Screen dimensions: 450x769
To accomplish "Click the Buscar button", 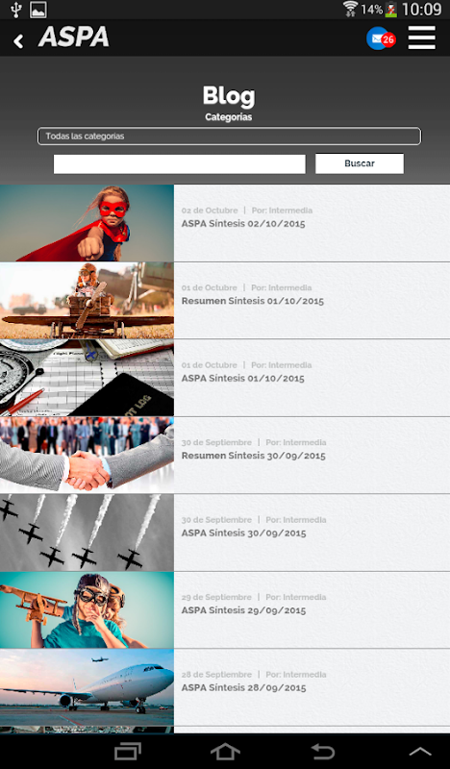I will click(360, 163).
